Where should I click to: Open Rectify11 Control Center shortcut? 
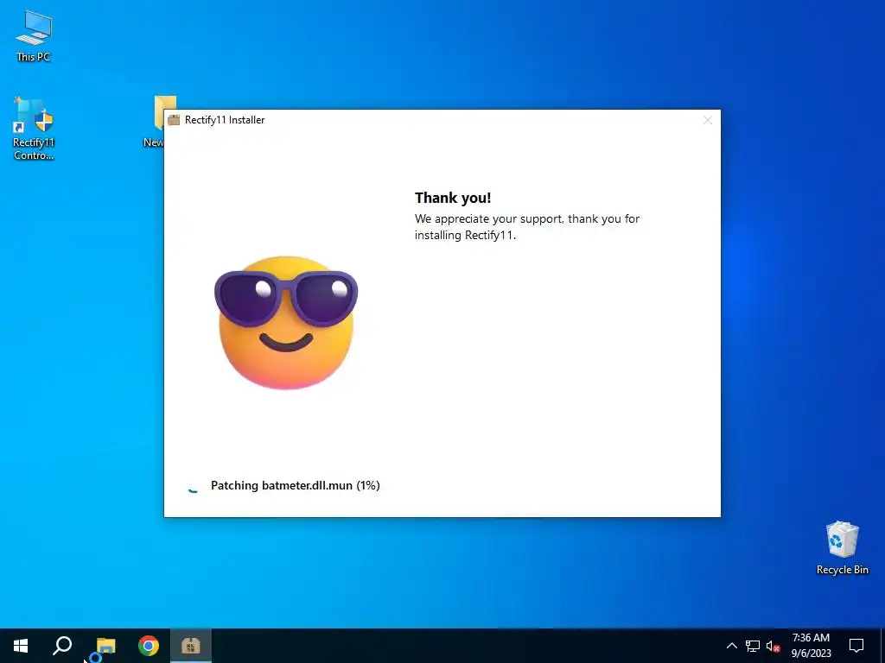(x=34, y=129)
